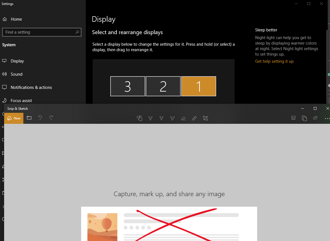Start a New snip in Snip & Sketch
Screen dimensions: 330x241
tap(14, 118)
